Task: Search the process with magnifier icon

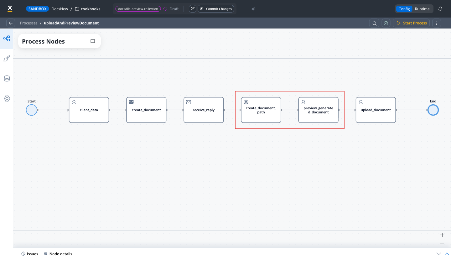Action: (374, 23)
